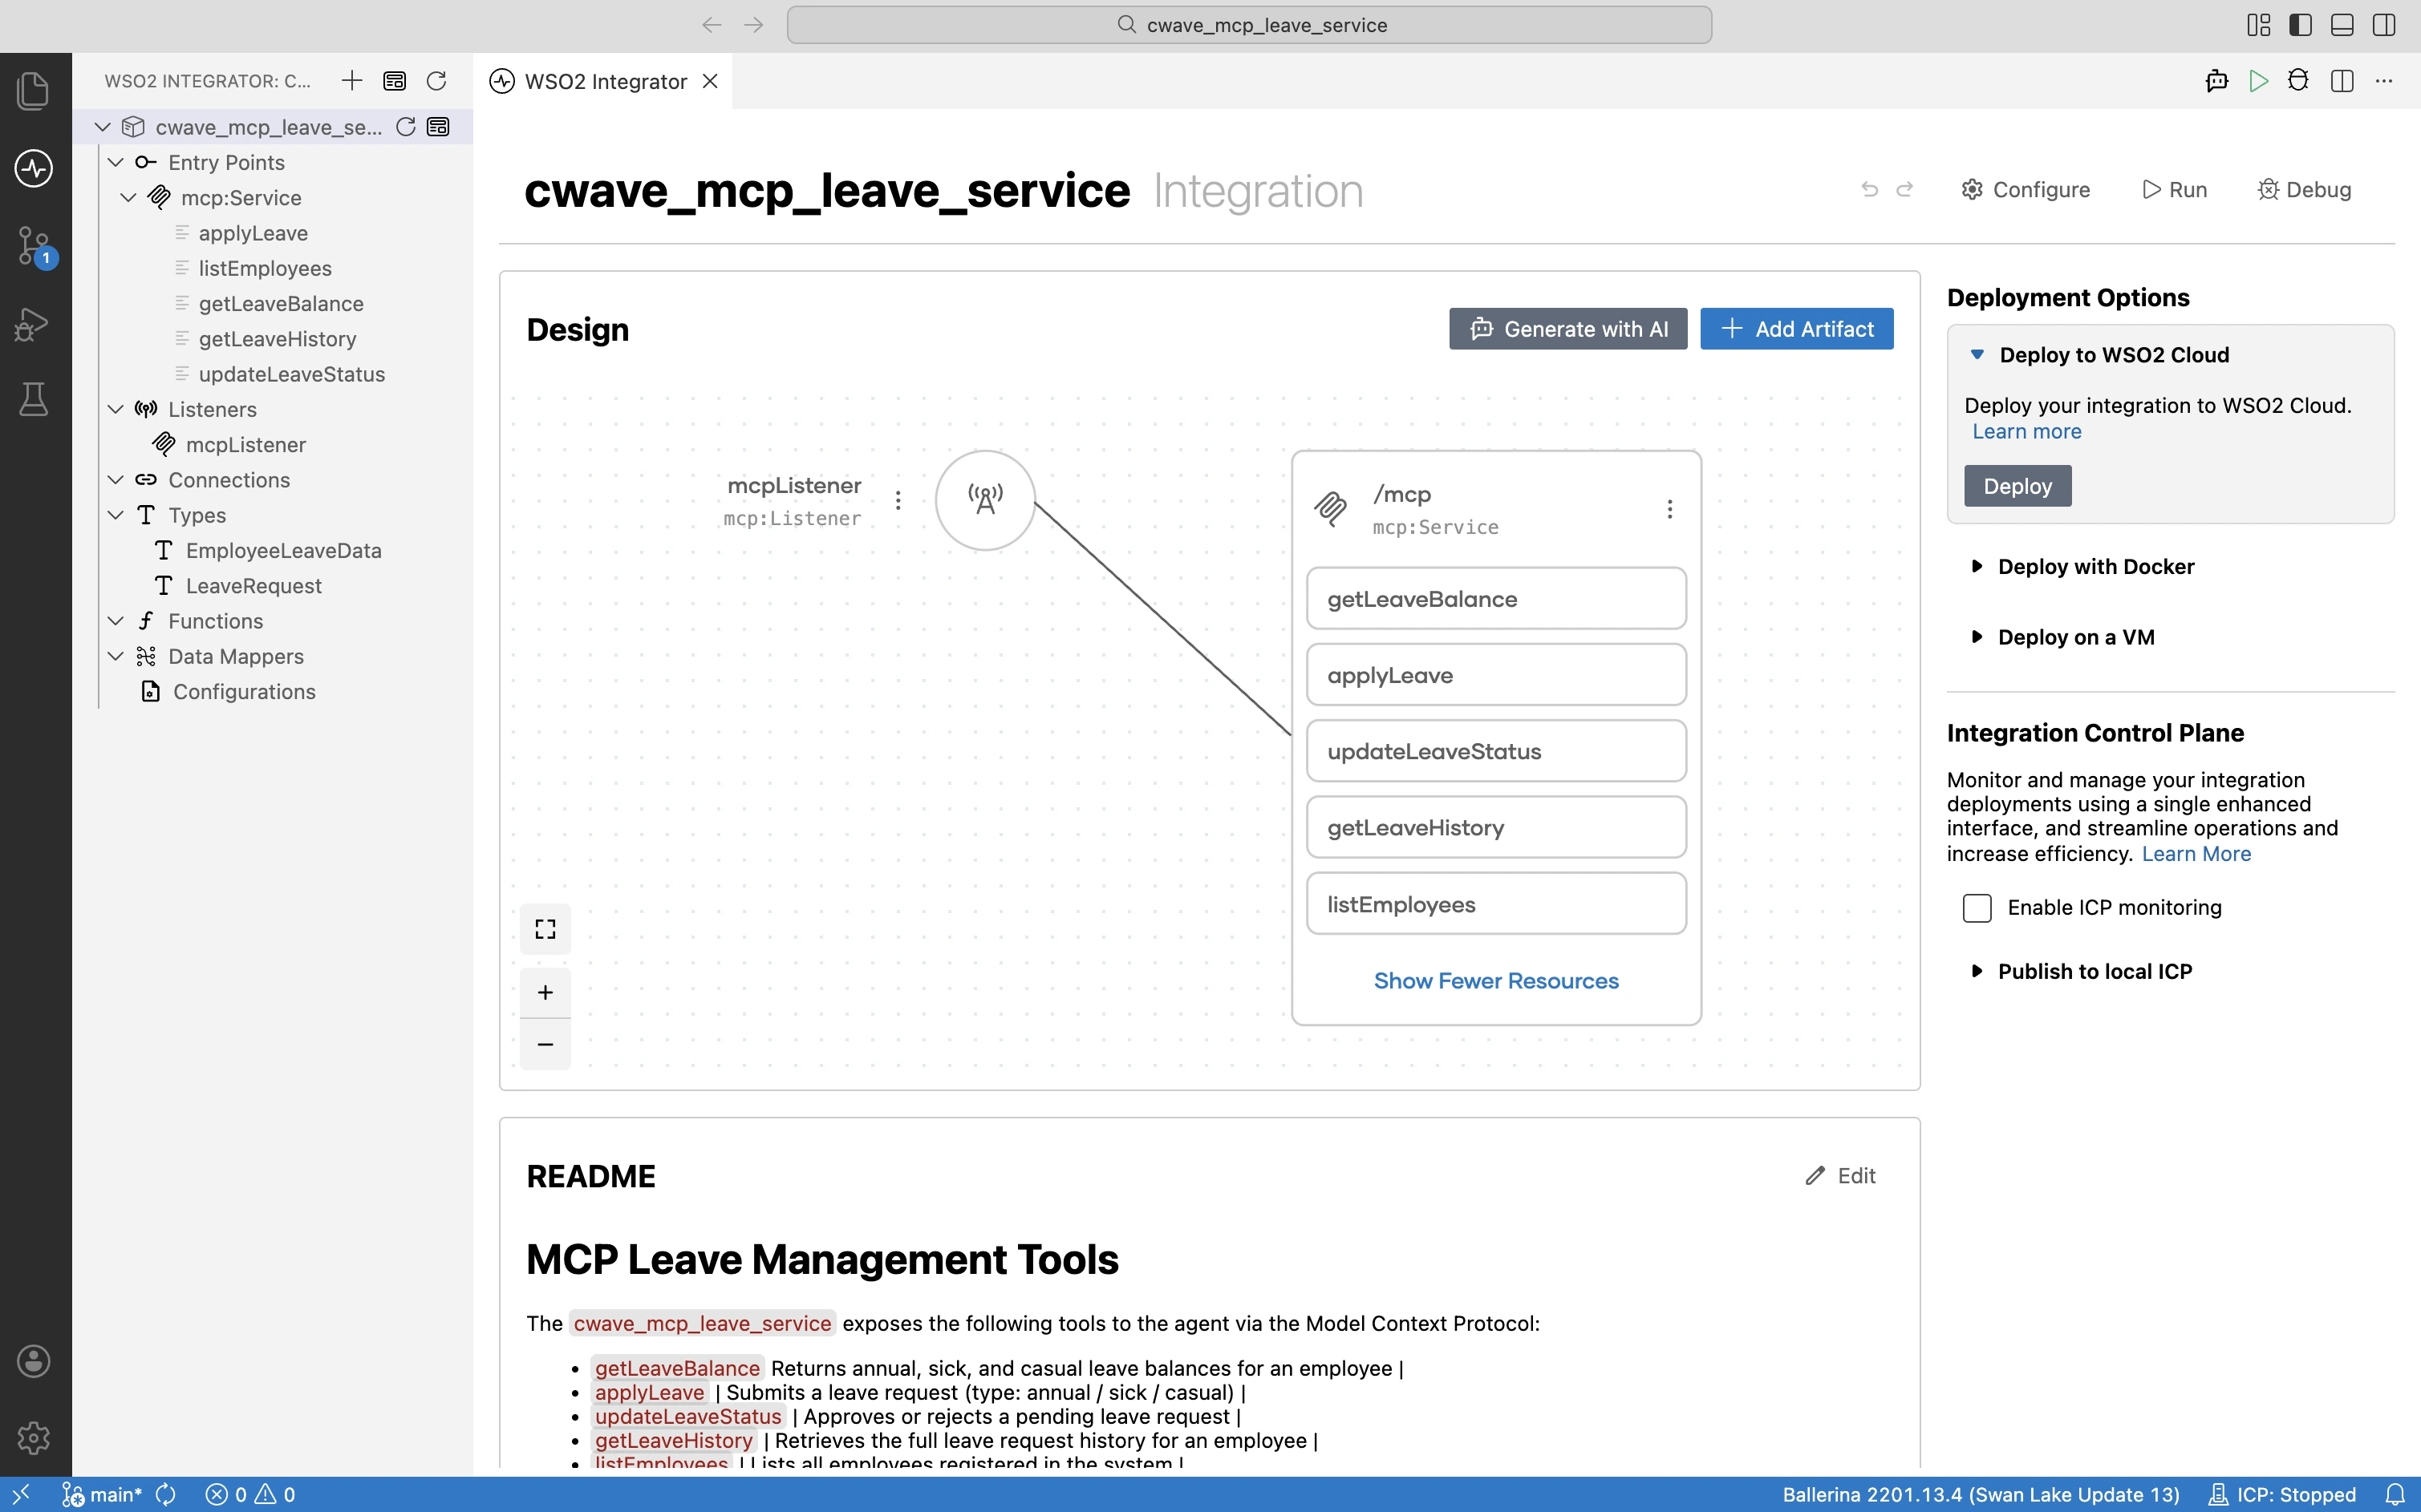Image resolution: width=2421 pixels, height=1512 pixels.
Task: Select the WSO2 Integrator editor tab
Action: click(x=603, y=81)
